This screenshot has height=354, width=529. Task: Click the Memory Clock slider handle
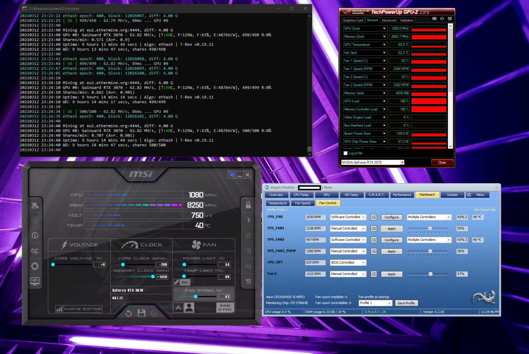tap(153, 277)
